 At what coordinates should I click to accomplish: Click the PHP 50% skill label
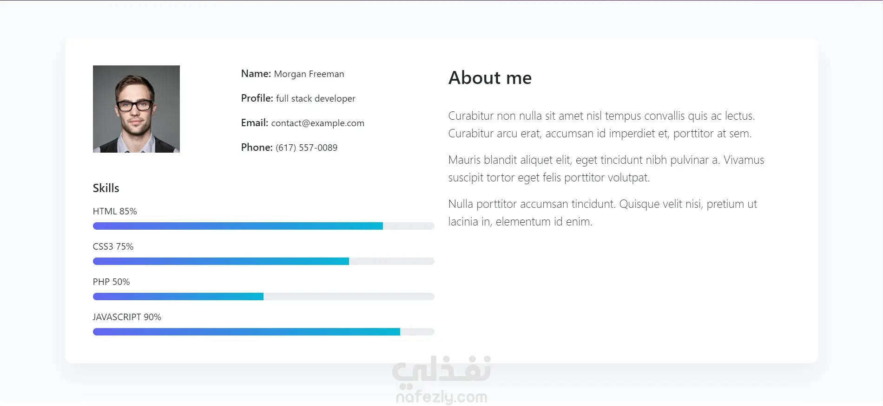111,282
